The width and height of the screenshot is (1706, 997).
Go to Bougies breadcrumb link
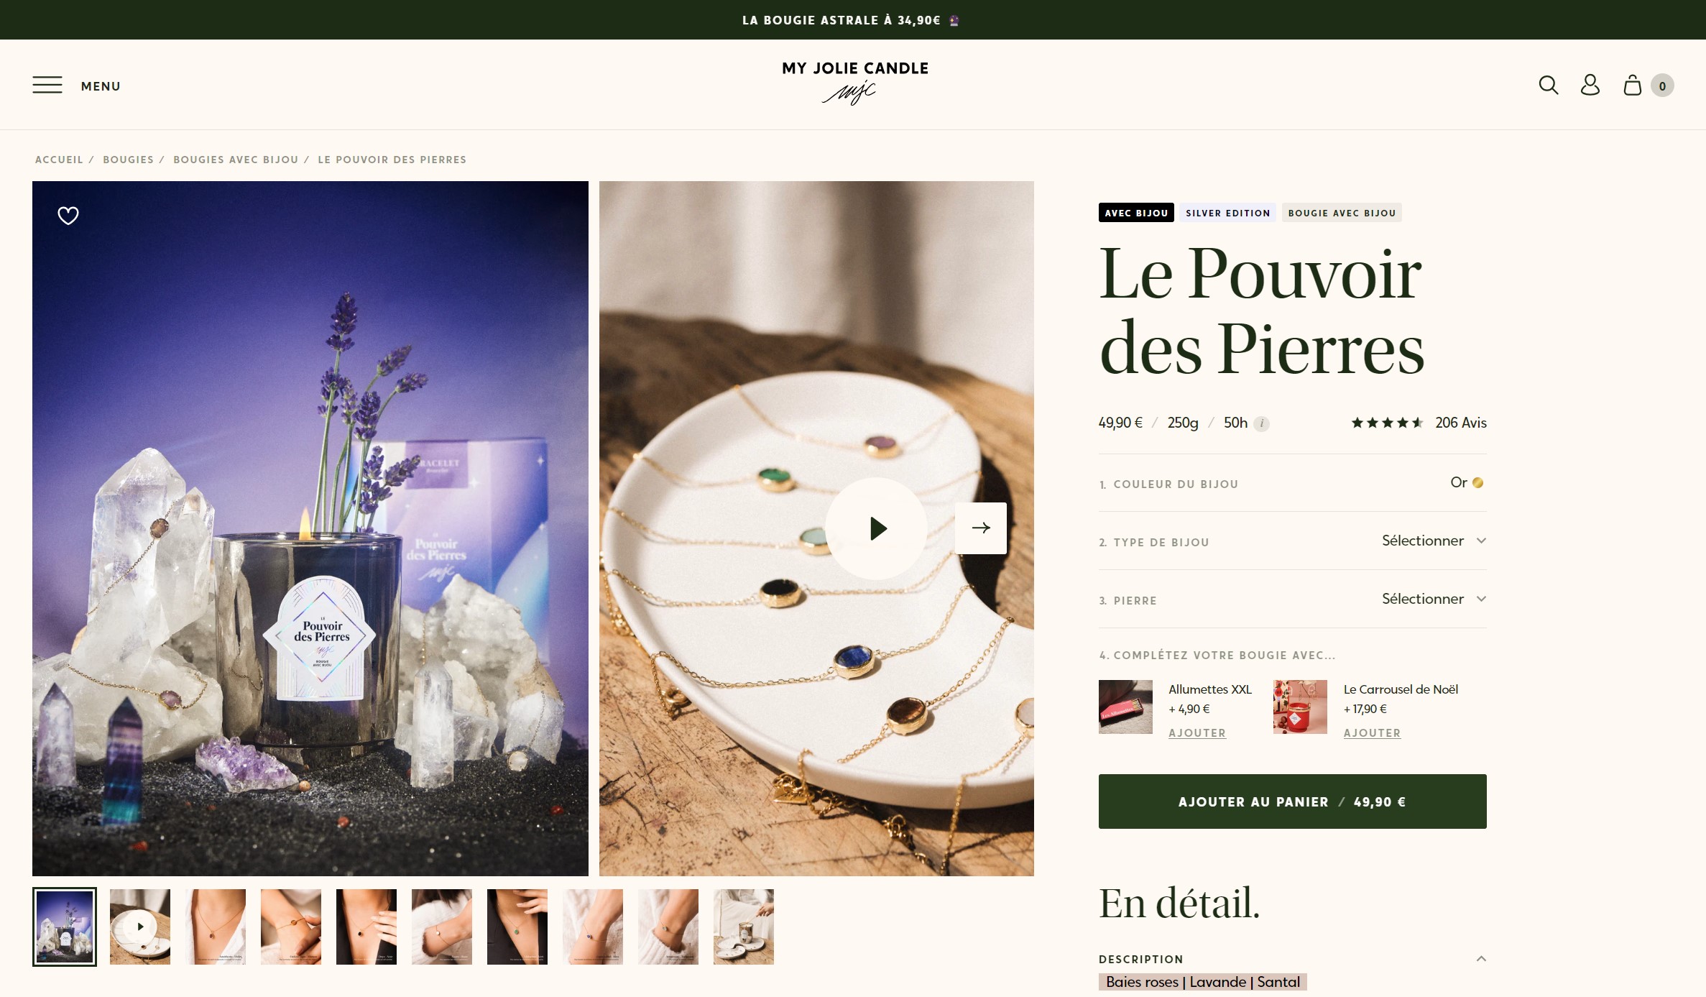coord(128,160)
